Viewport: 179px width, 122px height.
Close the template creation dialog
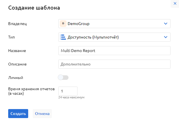(x=175, y=3)
